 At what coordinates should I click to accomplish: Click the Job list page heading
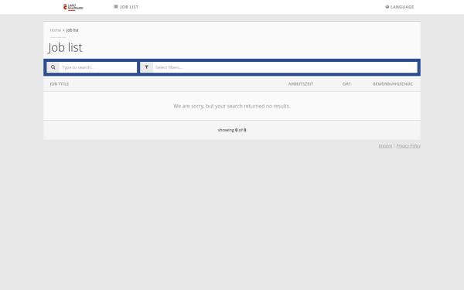[65, 48]
